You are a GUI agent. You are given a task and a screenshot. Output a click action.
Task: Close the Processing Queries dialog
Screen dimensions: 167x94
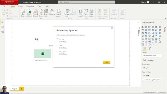pos(112,28)
